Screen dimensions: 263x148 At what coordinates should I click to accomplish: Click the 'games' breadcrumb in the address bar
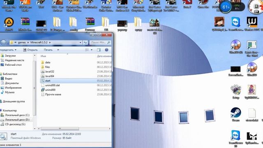(22, 42)
